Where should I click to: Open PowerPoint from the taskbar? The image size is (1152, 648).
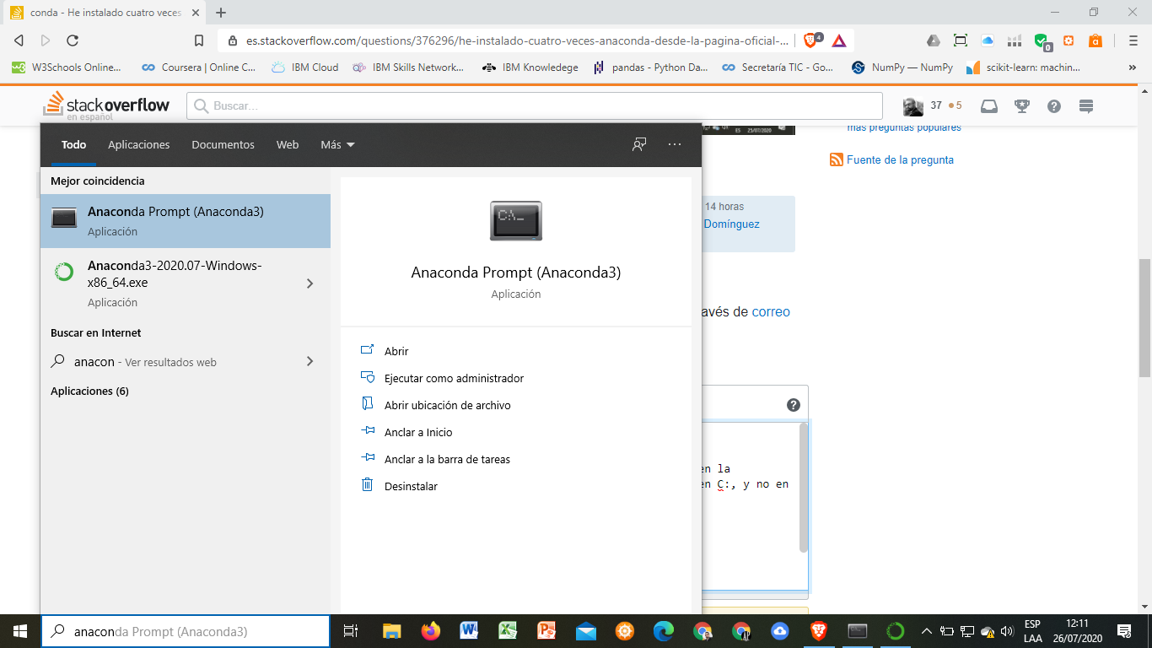(x=547, y=631)
